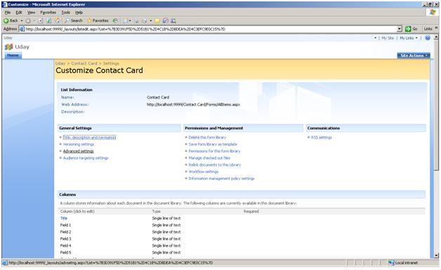The image size is (441, 270).
Task: Click the Research icon in toolbar
Action: coord(166,20)
